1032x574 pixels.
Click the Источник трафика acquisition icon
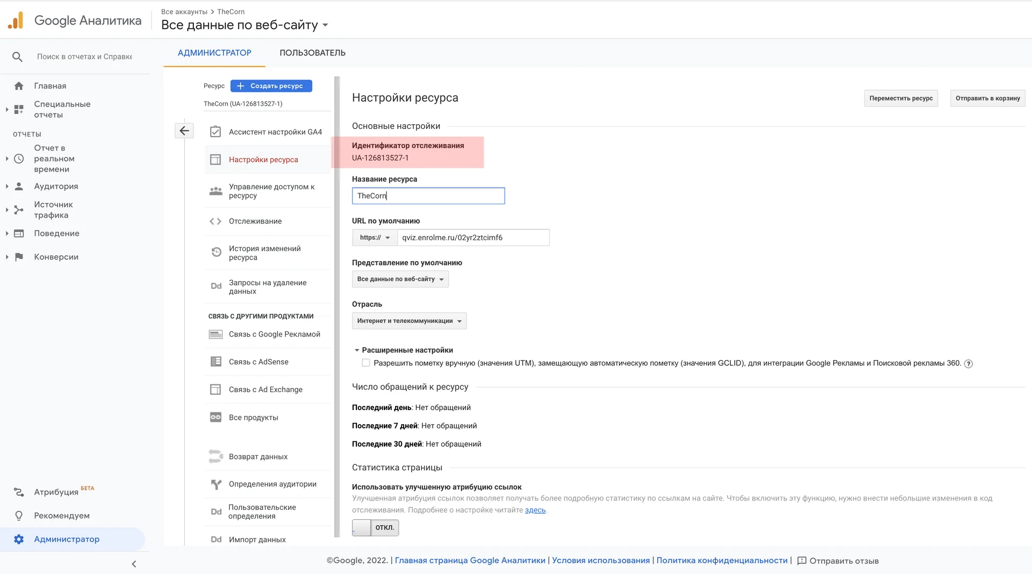point(19,210)
